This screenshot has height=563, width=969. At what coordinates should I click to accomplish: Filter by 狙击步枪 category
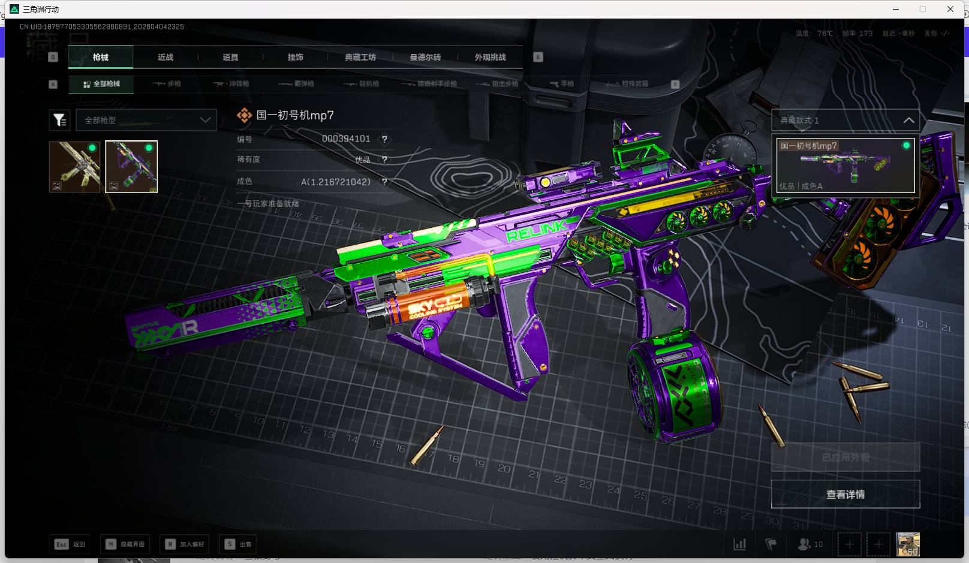pos(497,84)
